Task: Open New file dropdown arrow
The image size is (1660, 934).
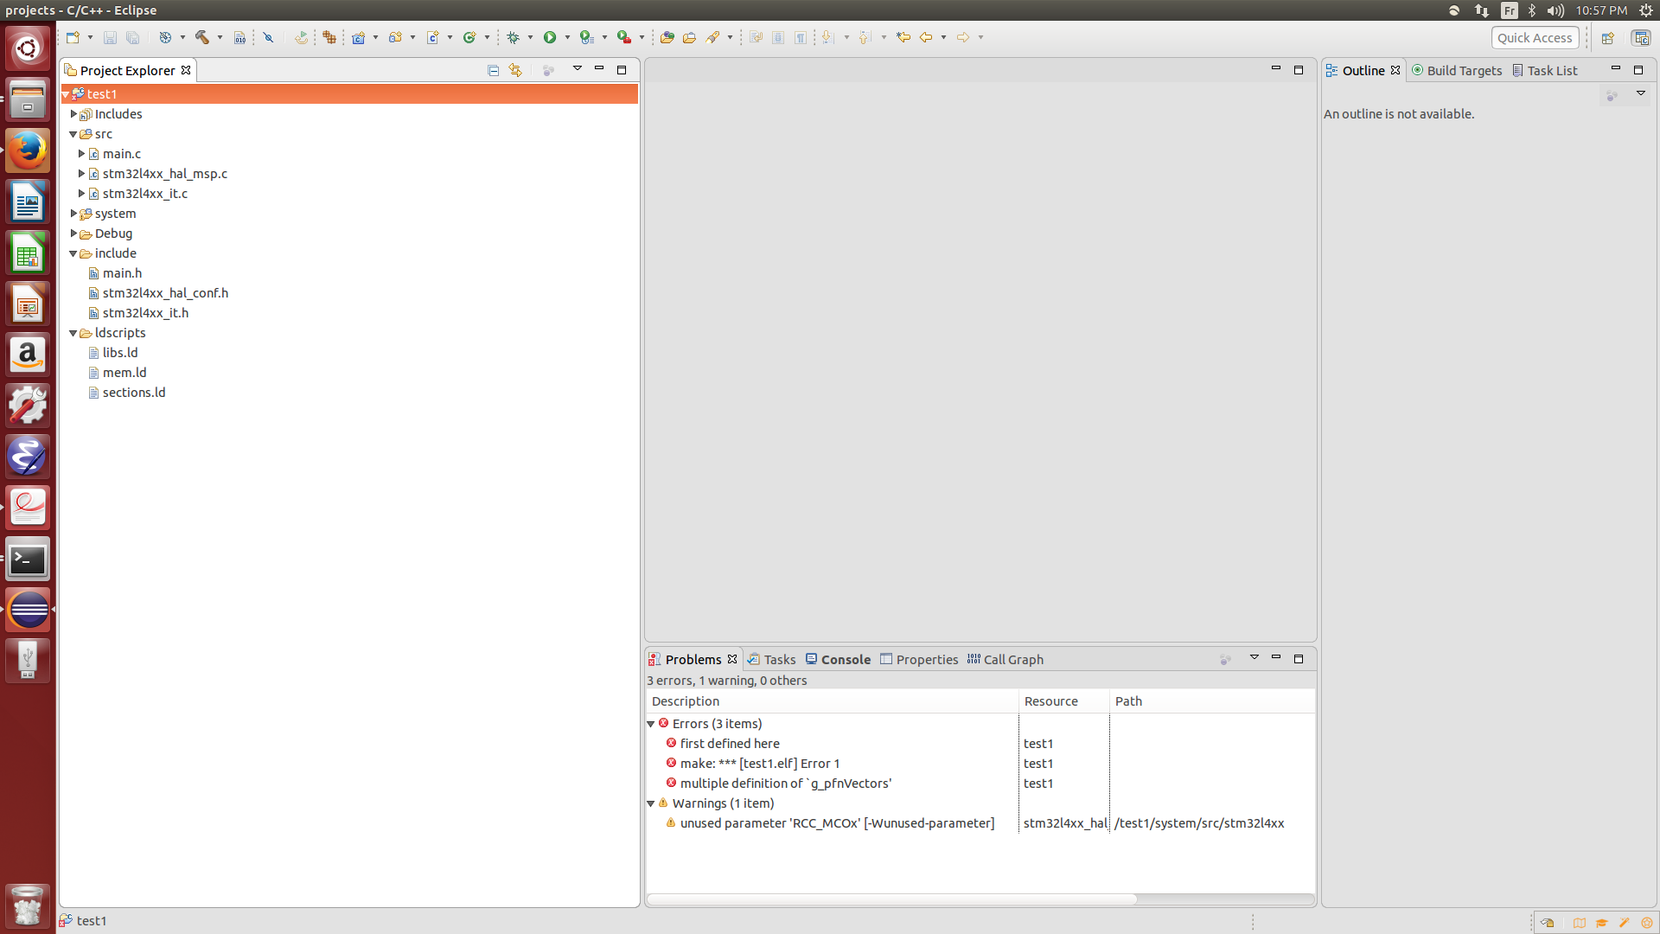Action: pyautogui.click(x=90, y=37)
